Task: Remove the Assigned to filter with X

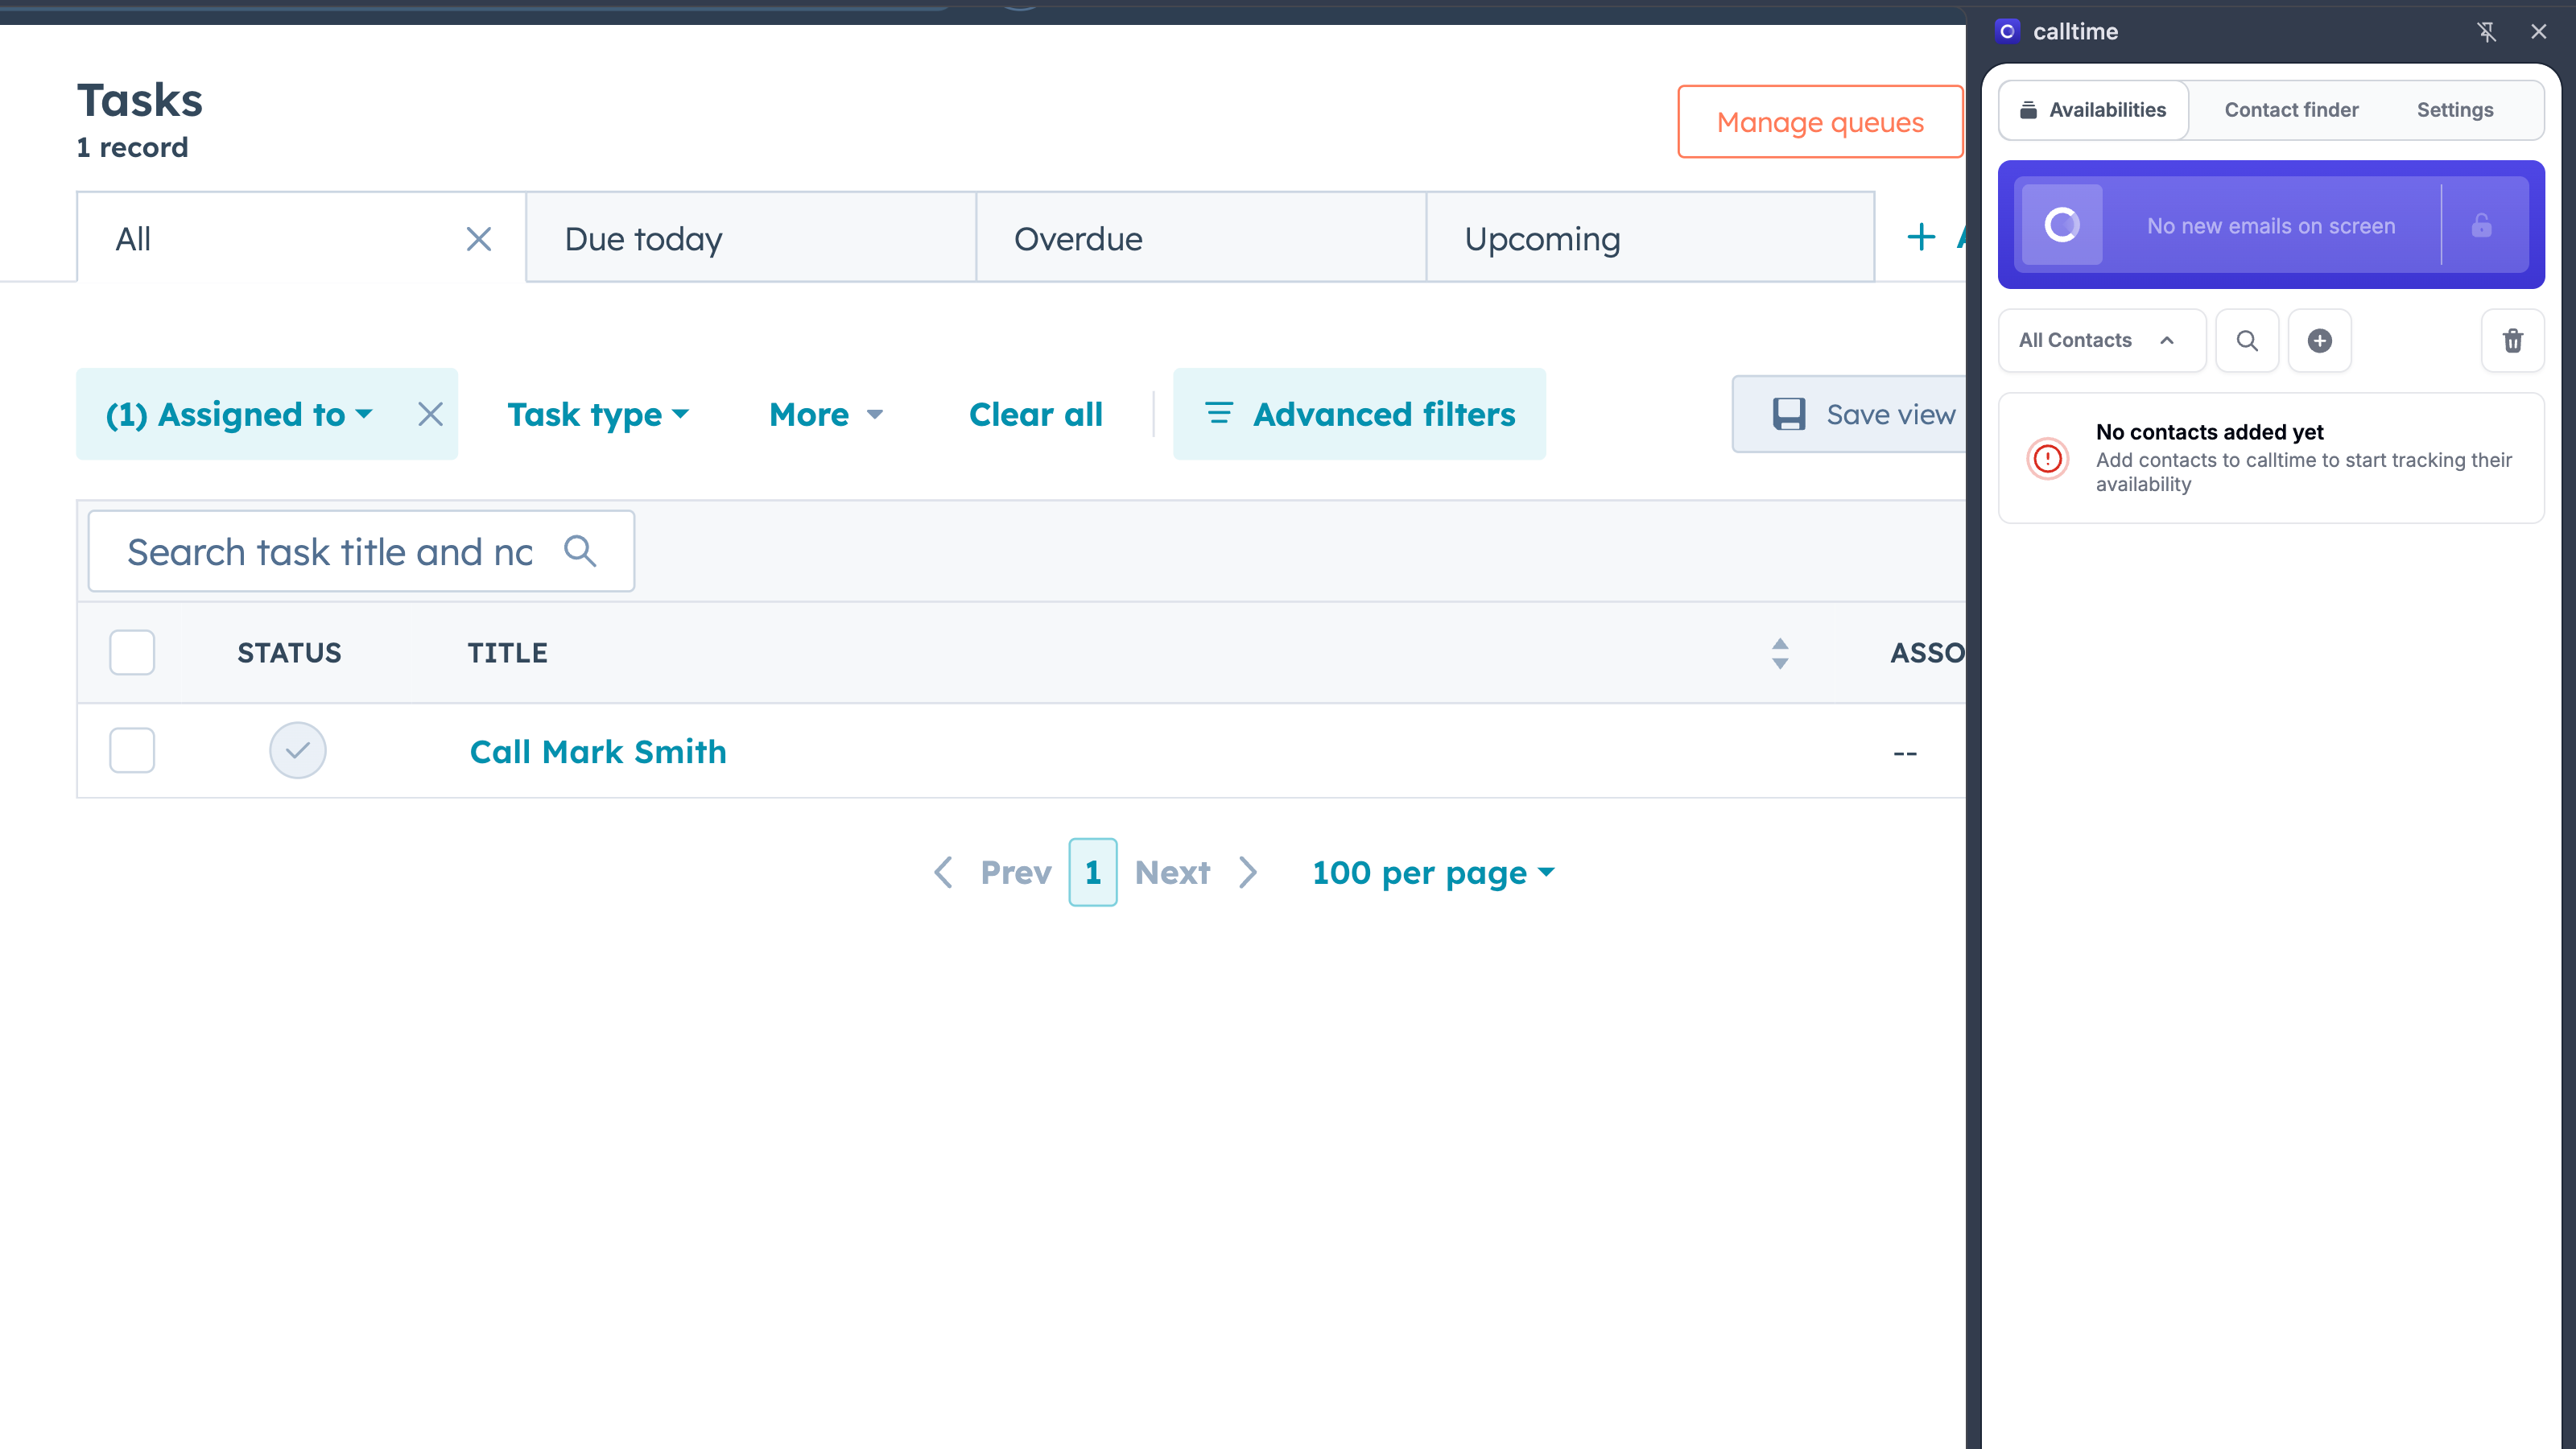Action: click(430, 414)
